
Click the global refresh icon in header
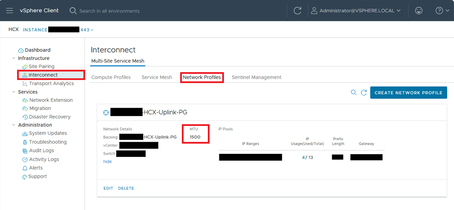click(x=297, y=11)
